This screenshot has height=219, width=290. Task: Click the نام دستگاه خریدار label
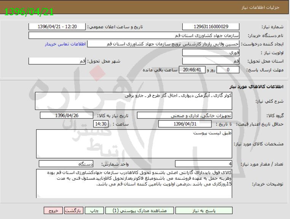pos(265,35)
